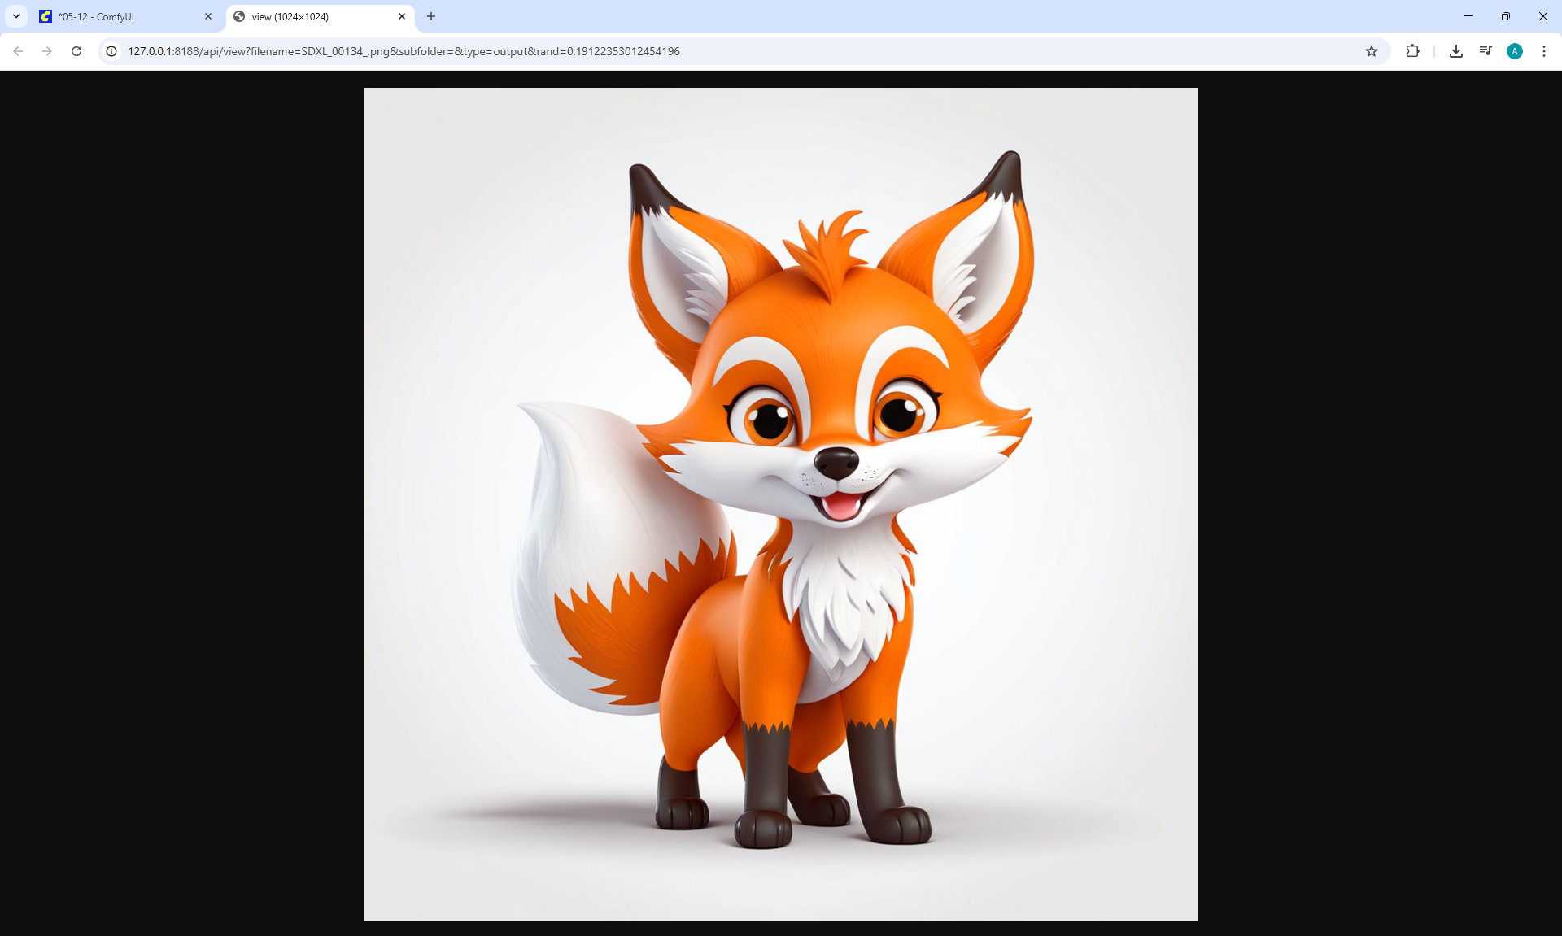The width and height of the screenshot is (1562, 936).
Task: Open Chrome three-dot menu
Action: [x=1544, y=51]
